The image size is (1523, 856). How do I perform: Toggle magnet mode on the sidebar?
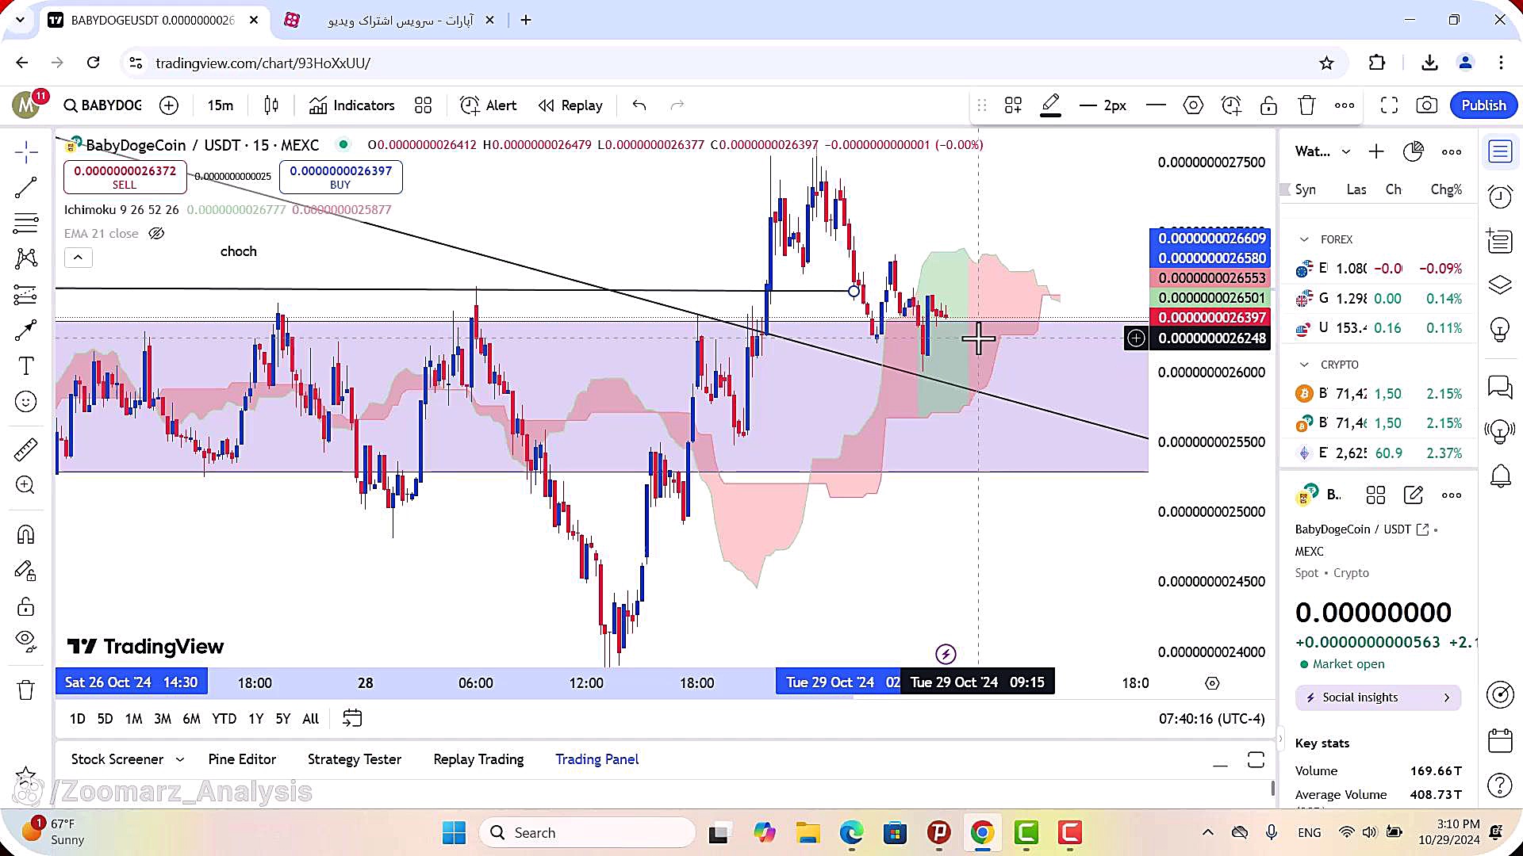(25, 535)
